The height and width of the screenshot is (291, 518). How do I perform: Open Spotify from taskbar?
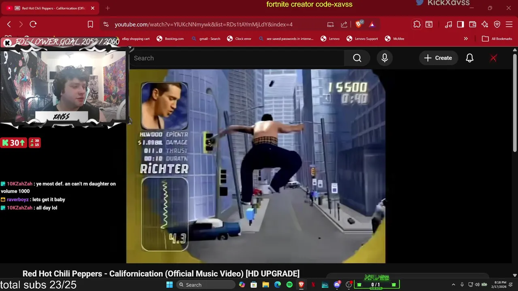[289, 285]
